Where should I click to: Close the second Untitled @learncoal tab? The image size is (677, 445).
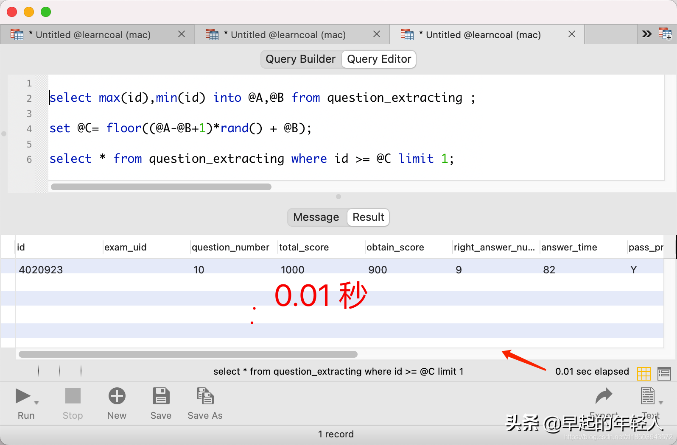377,34
